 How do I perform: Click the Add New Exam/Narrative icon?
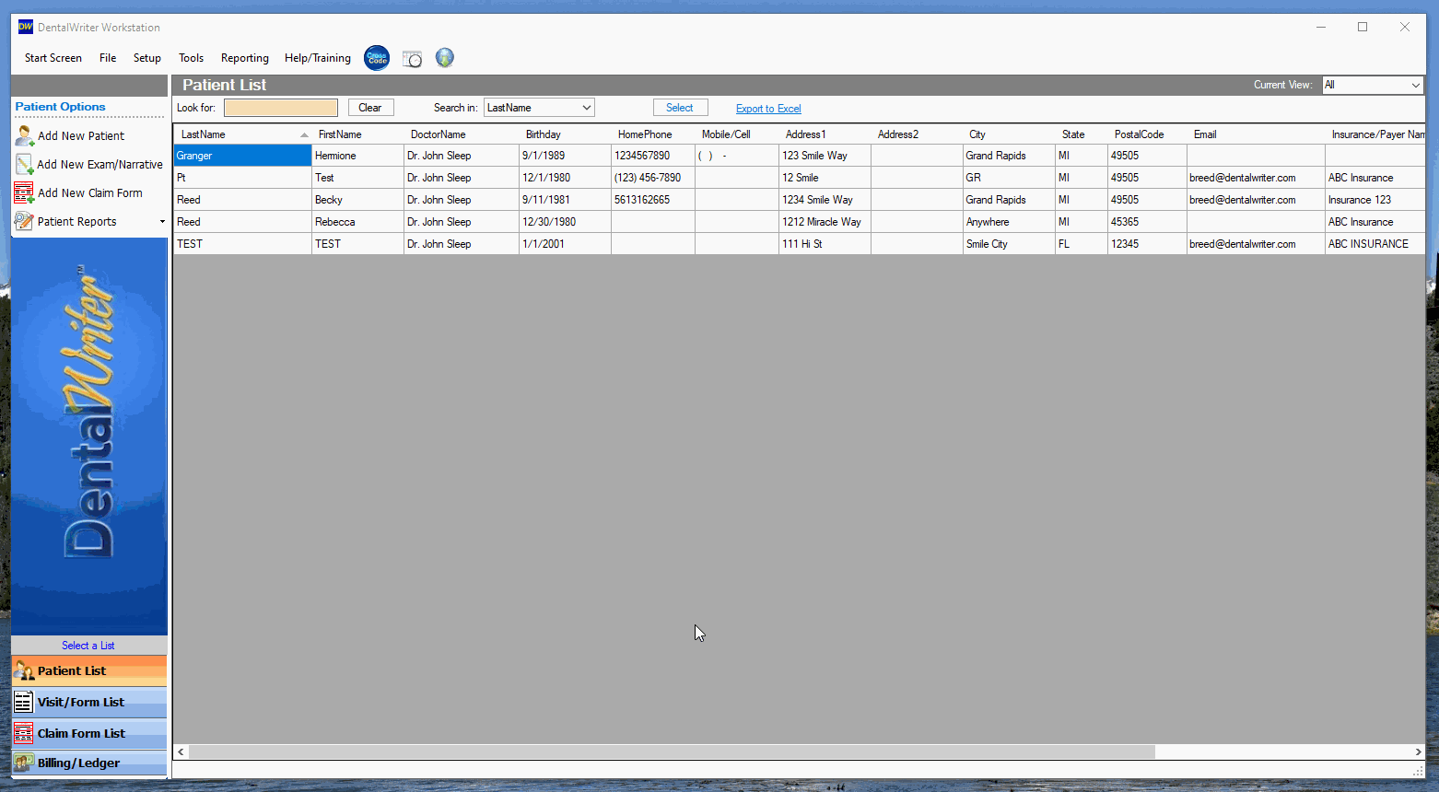(x=24, y=164)
